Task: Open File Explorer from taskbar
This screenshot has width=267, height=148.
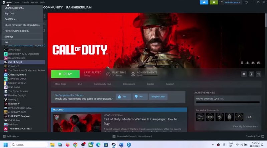Action: (x=52, y=145)
